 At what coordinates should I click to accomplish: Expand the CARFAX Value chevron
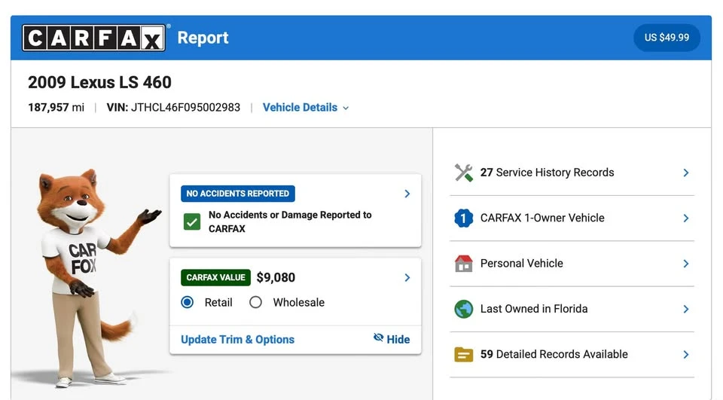[407, 277]
